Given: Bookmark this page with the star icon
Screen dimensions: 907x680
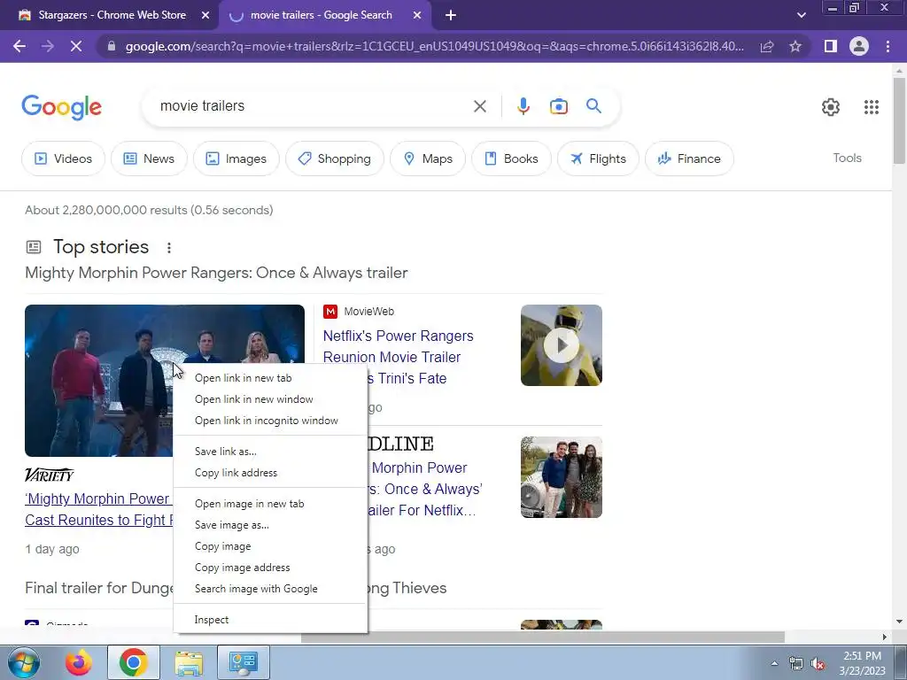Looking at the screenshot, I should (x=795, y=46).
